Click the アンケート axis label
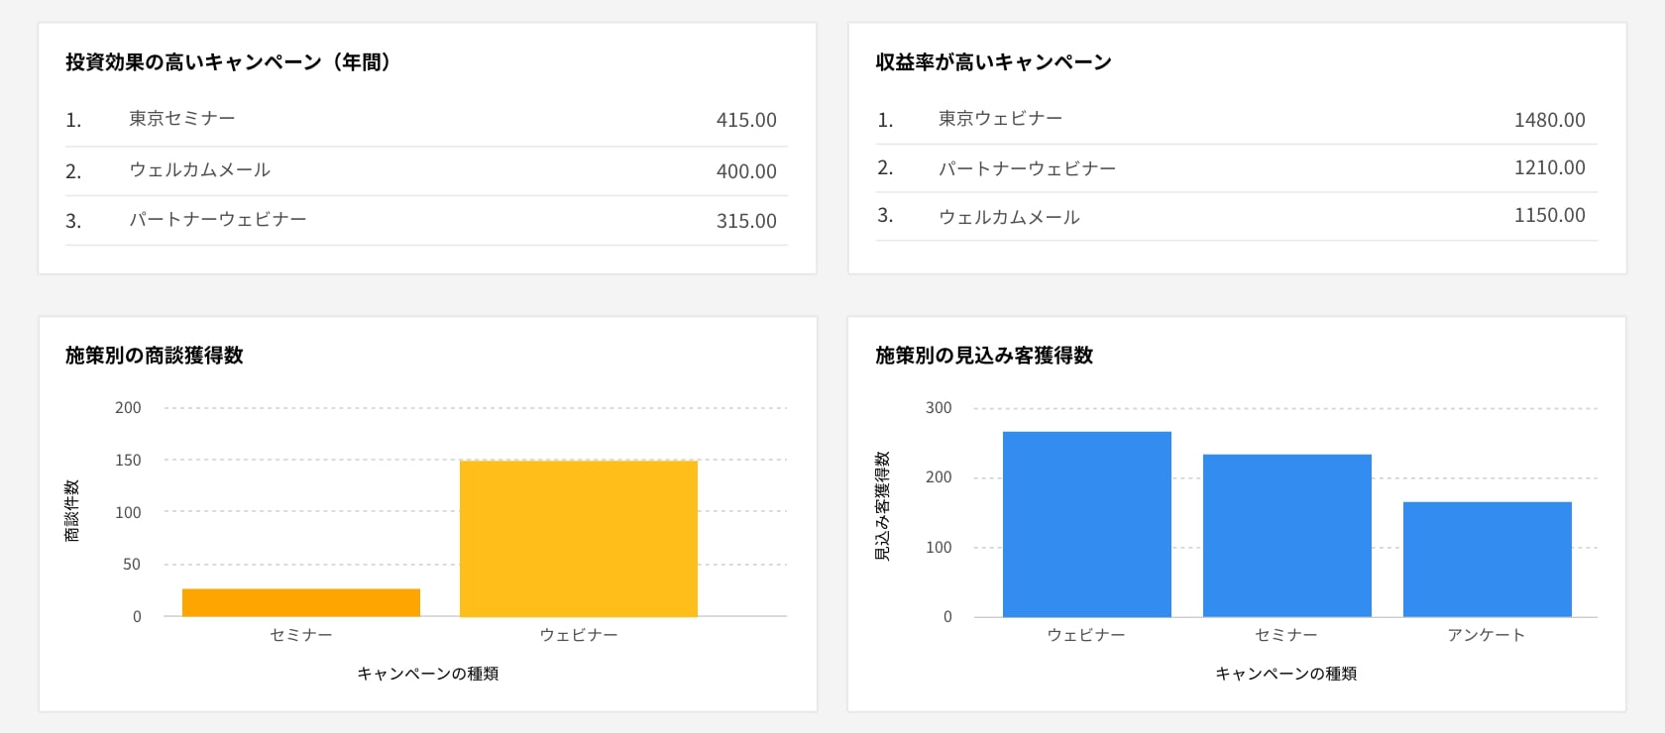This screenshot has height=733, width=1665. point(1486,635)
